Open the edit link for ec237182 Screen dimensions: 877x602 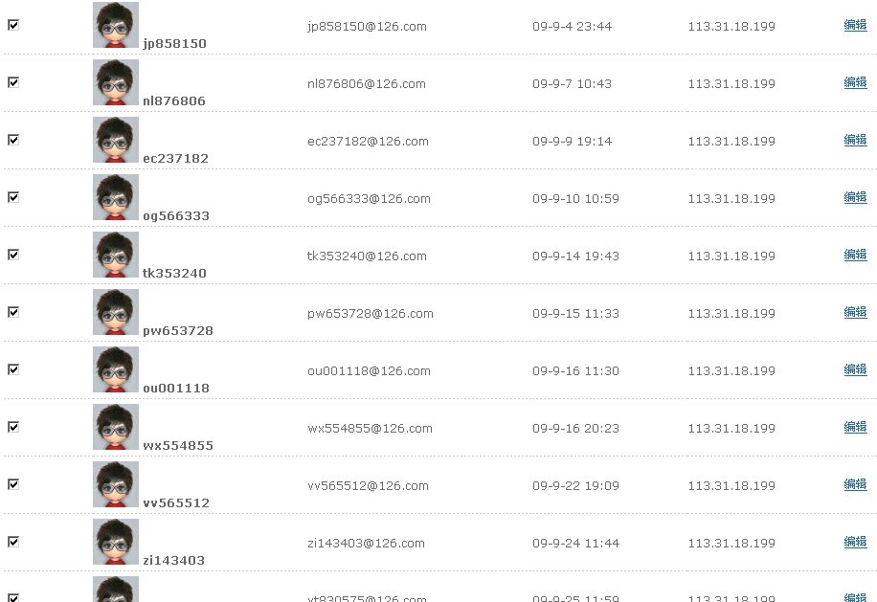click(x=855, y=141)
